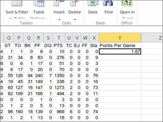Select the ST cell with 98

9,112
